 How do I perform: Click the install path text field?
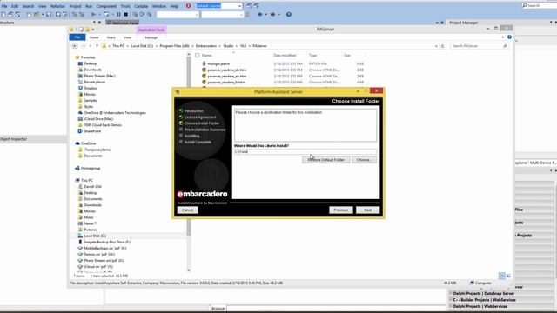(305, 151)
